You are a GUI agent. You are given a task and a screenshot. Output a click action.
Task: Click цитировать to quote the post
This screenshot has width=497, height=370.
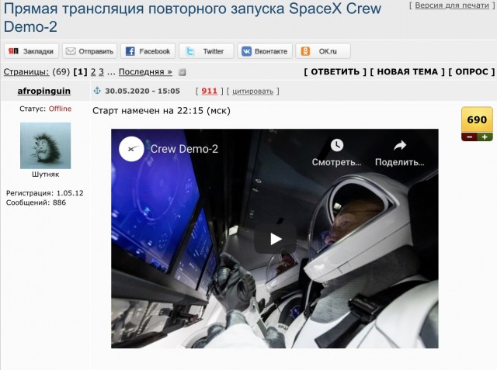(252, 92)
